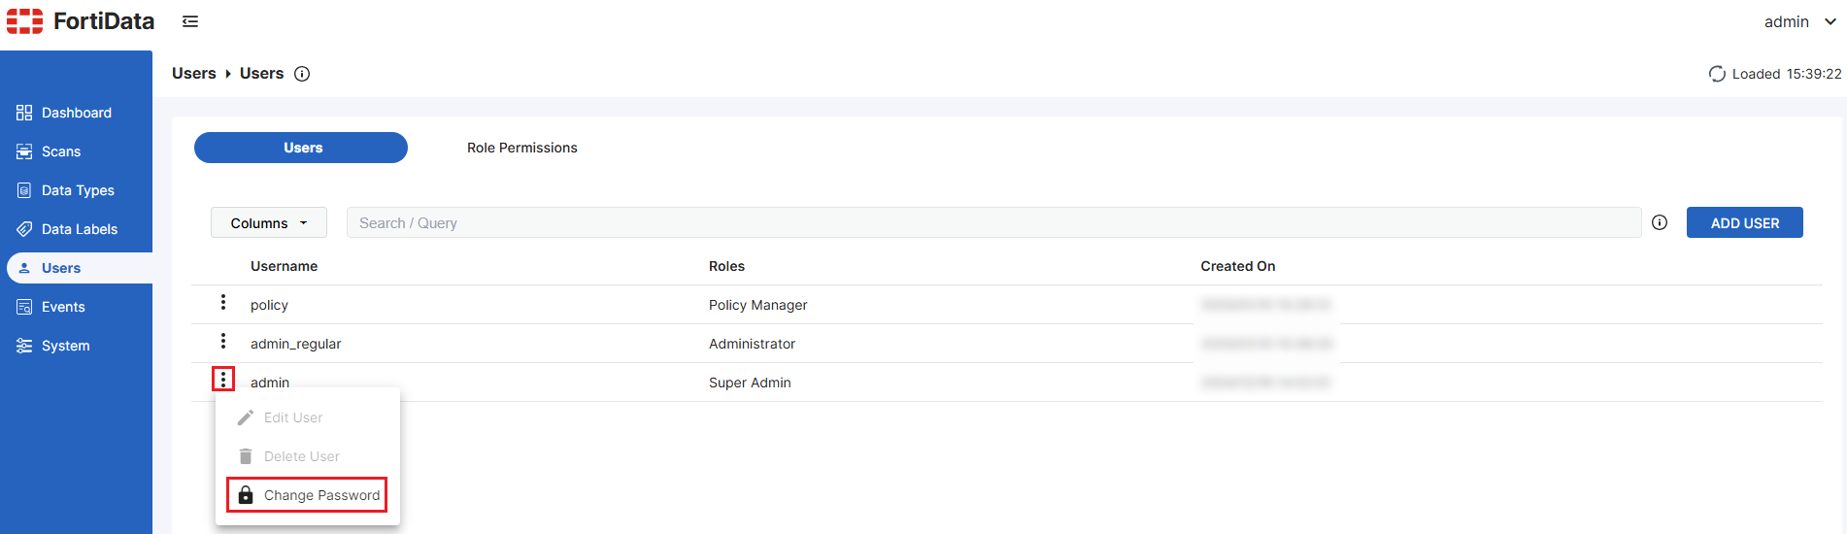The height and width of the screenshot is (534, 1847).
Task: Click the System sliders icon
Action: coord(24,346)
